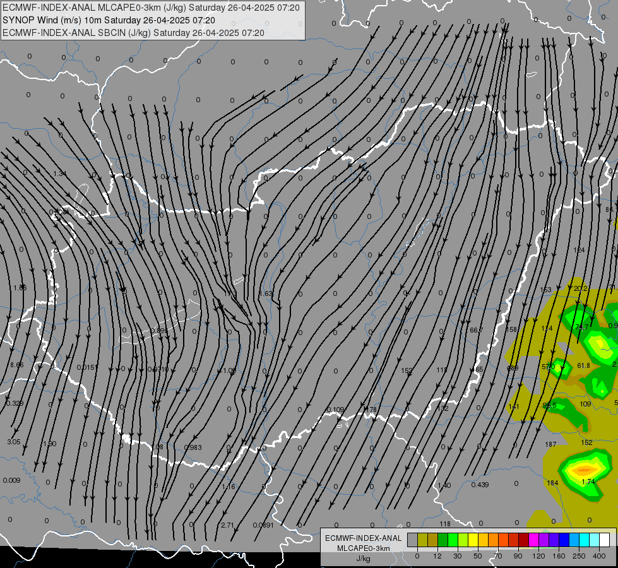Click the map value '0.009'

click(11, 480)
